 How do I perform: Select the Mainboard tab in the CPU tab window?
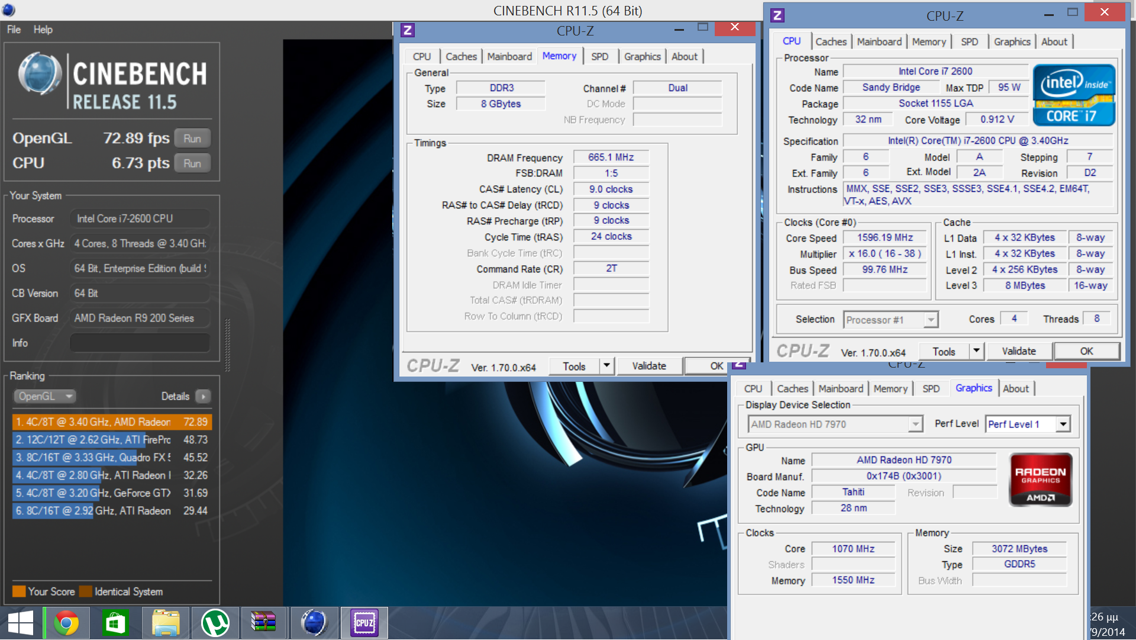879,41
